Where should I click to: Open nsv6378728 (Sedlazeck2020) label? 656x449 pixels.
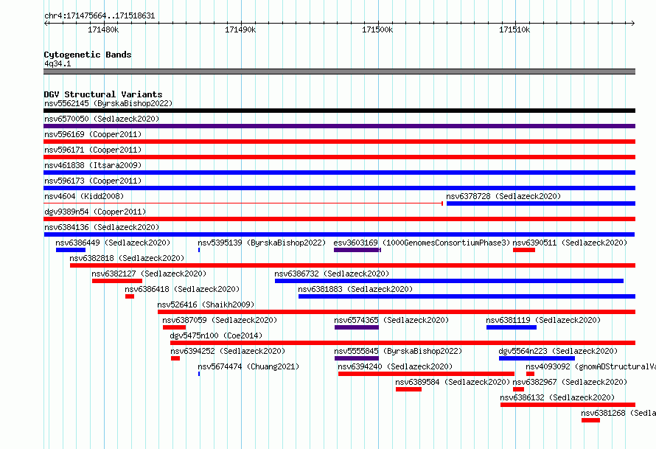pyautogui.click(x=503, y=196)
